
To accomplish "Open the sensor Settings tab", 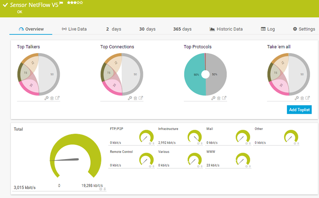I will tap(304, 29).
